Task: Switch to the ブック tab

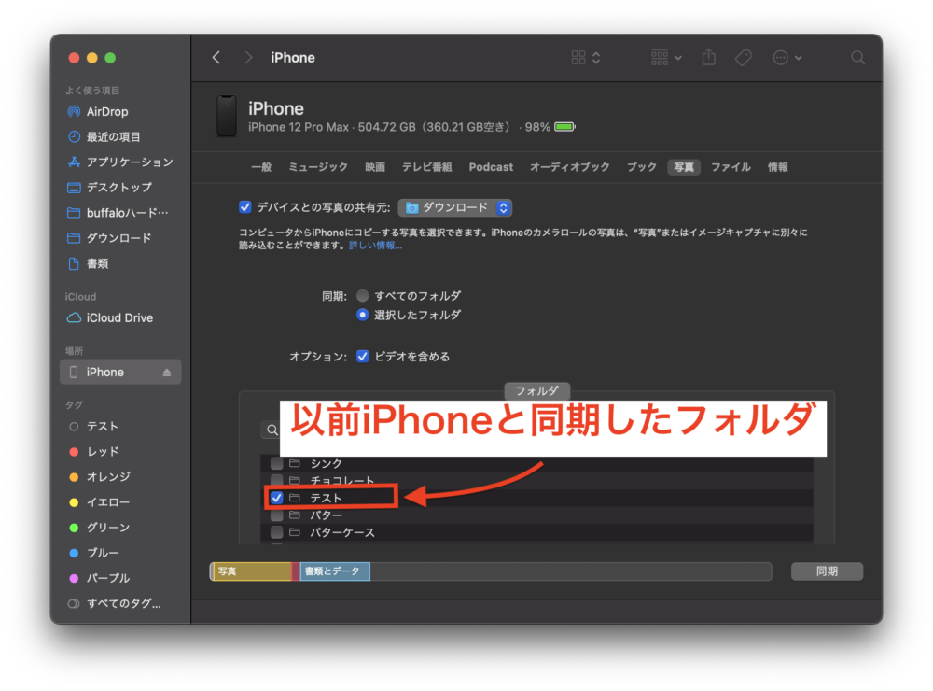Action: click(642, 167)
